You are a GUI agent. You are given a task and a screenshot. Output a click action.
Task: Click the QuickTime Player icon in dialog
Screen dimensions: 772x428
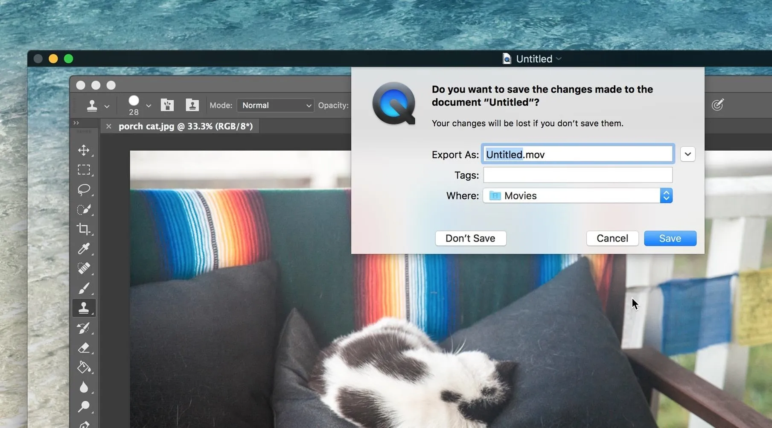(394, 104)
